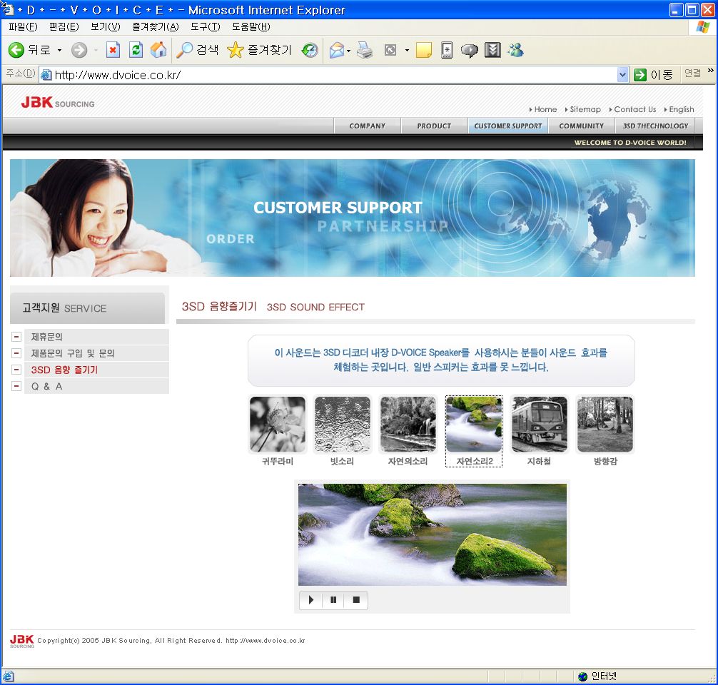This screenshot has height=685, width=718.
Task: Open the History toolbar icon
Action: (x=310, y=50)
